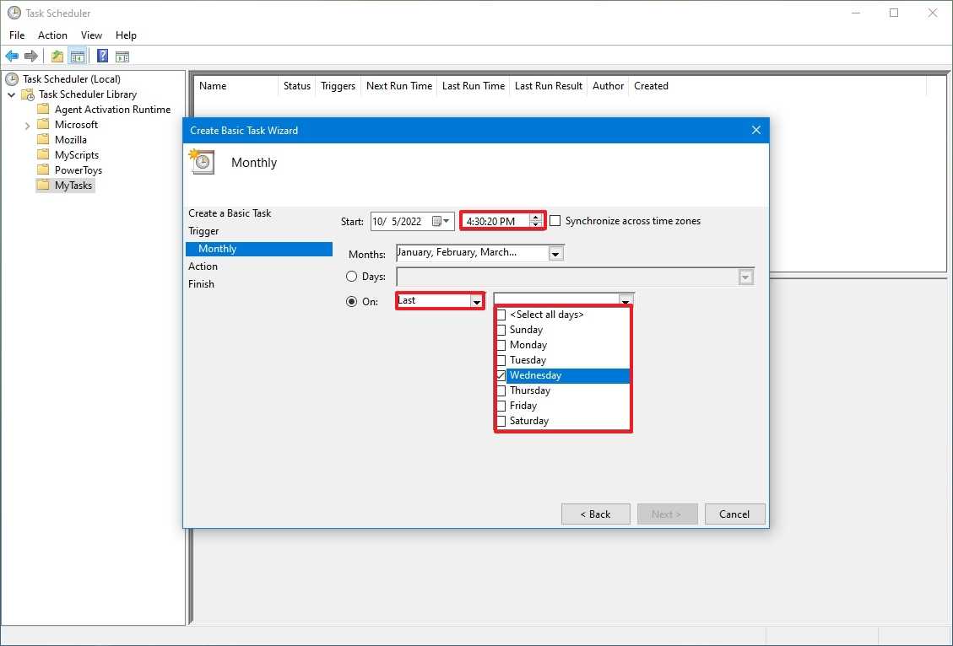Open the View menu
This screenshot has height=646, width=953.
[x=91, y=35]
